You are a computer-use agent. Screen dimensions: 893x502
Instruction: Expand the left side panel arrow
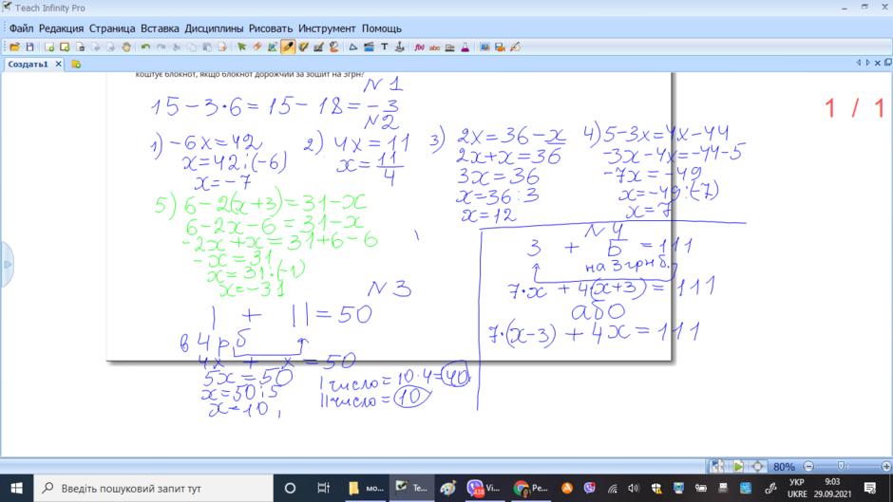[7, 265]
